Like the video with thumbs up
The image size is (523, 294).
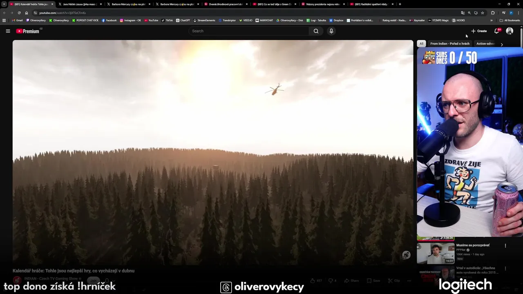click(315, 281)
